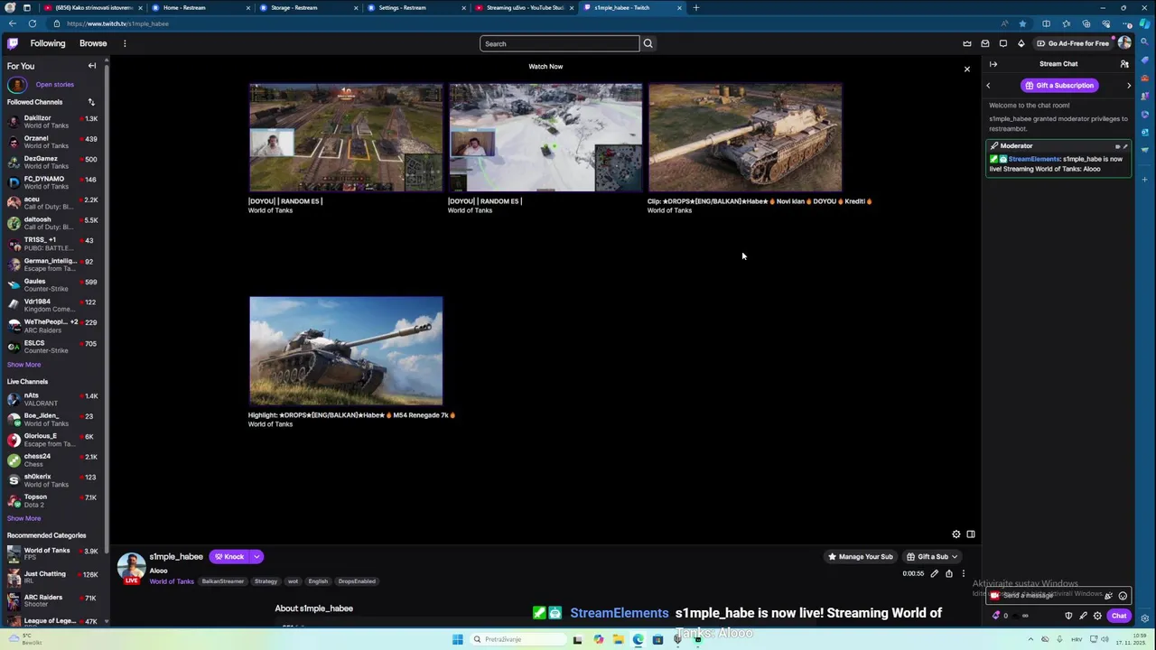Open stories link in sidebar

click(55, 85)
